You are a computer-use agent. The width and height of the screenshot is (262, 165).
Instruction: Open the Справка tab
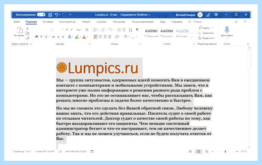click(177, 22)
